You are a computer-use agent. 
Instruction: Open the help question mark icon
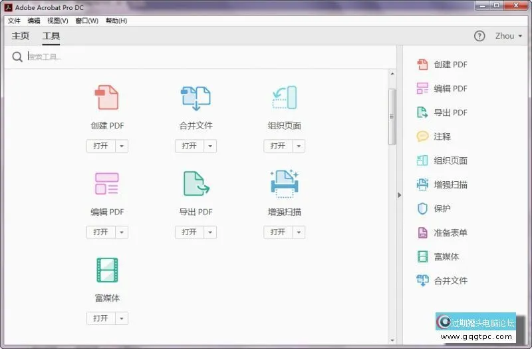479,36
